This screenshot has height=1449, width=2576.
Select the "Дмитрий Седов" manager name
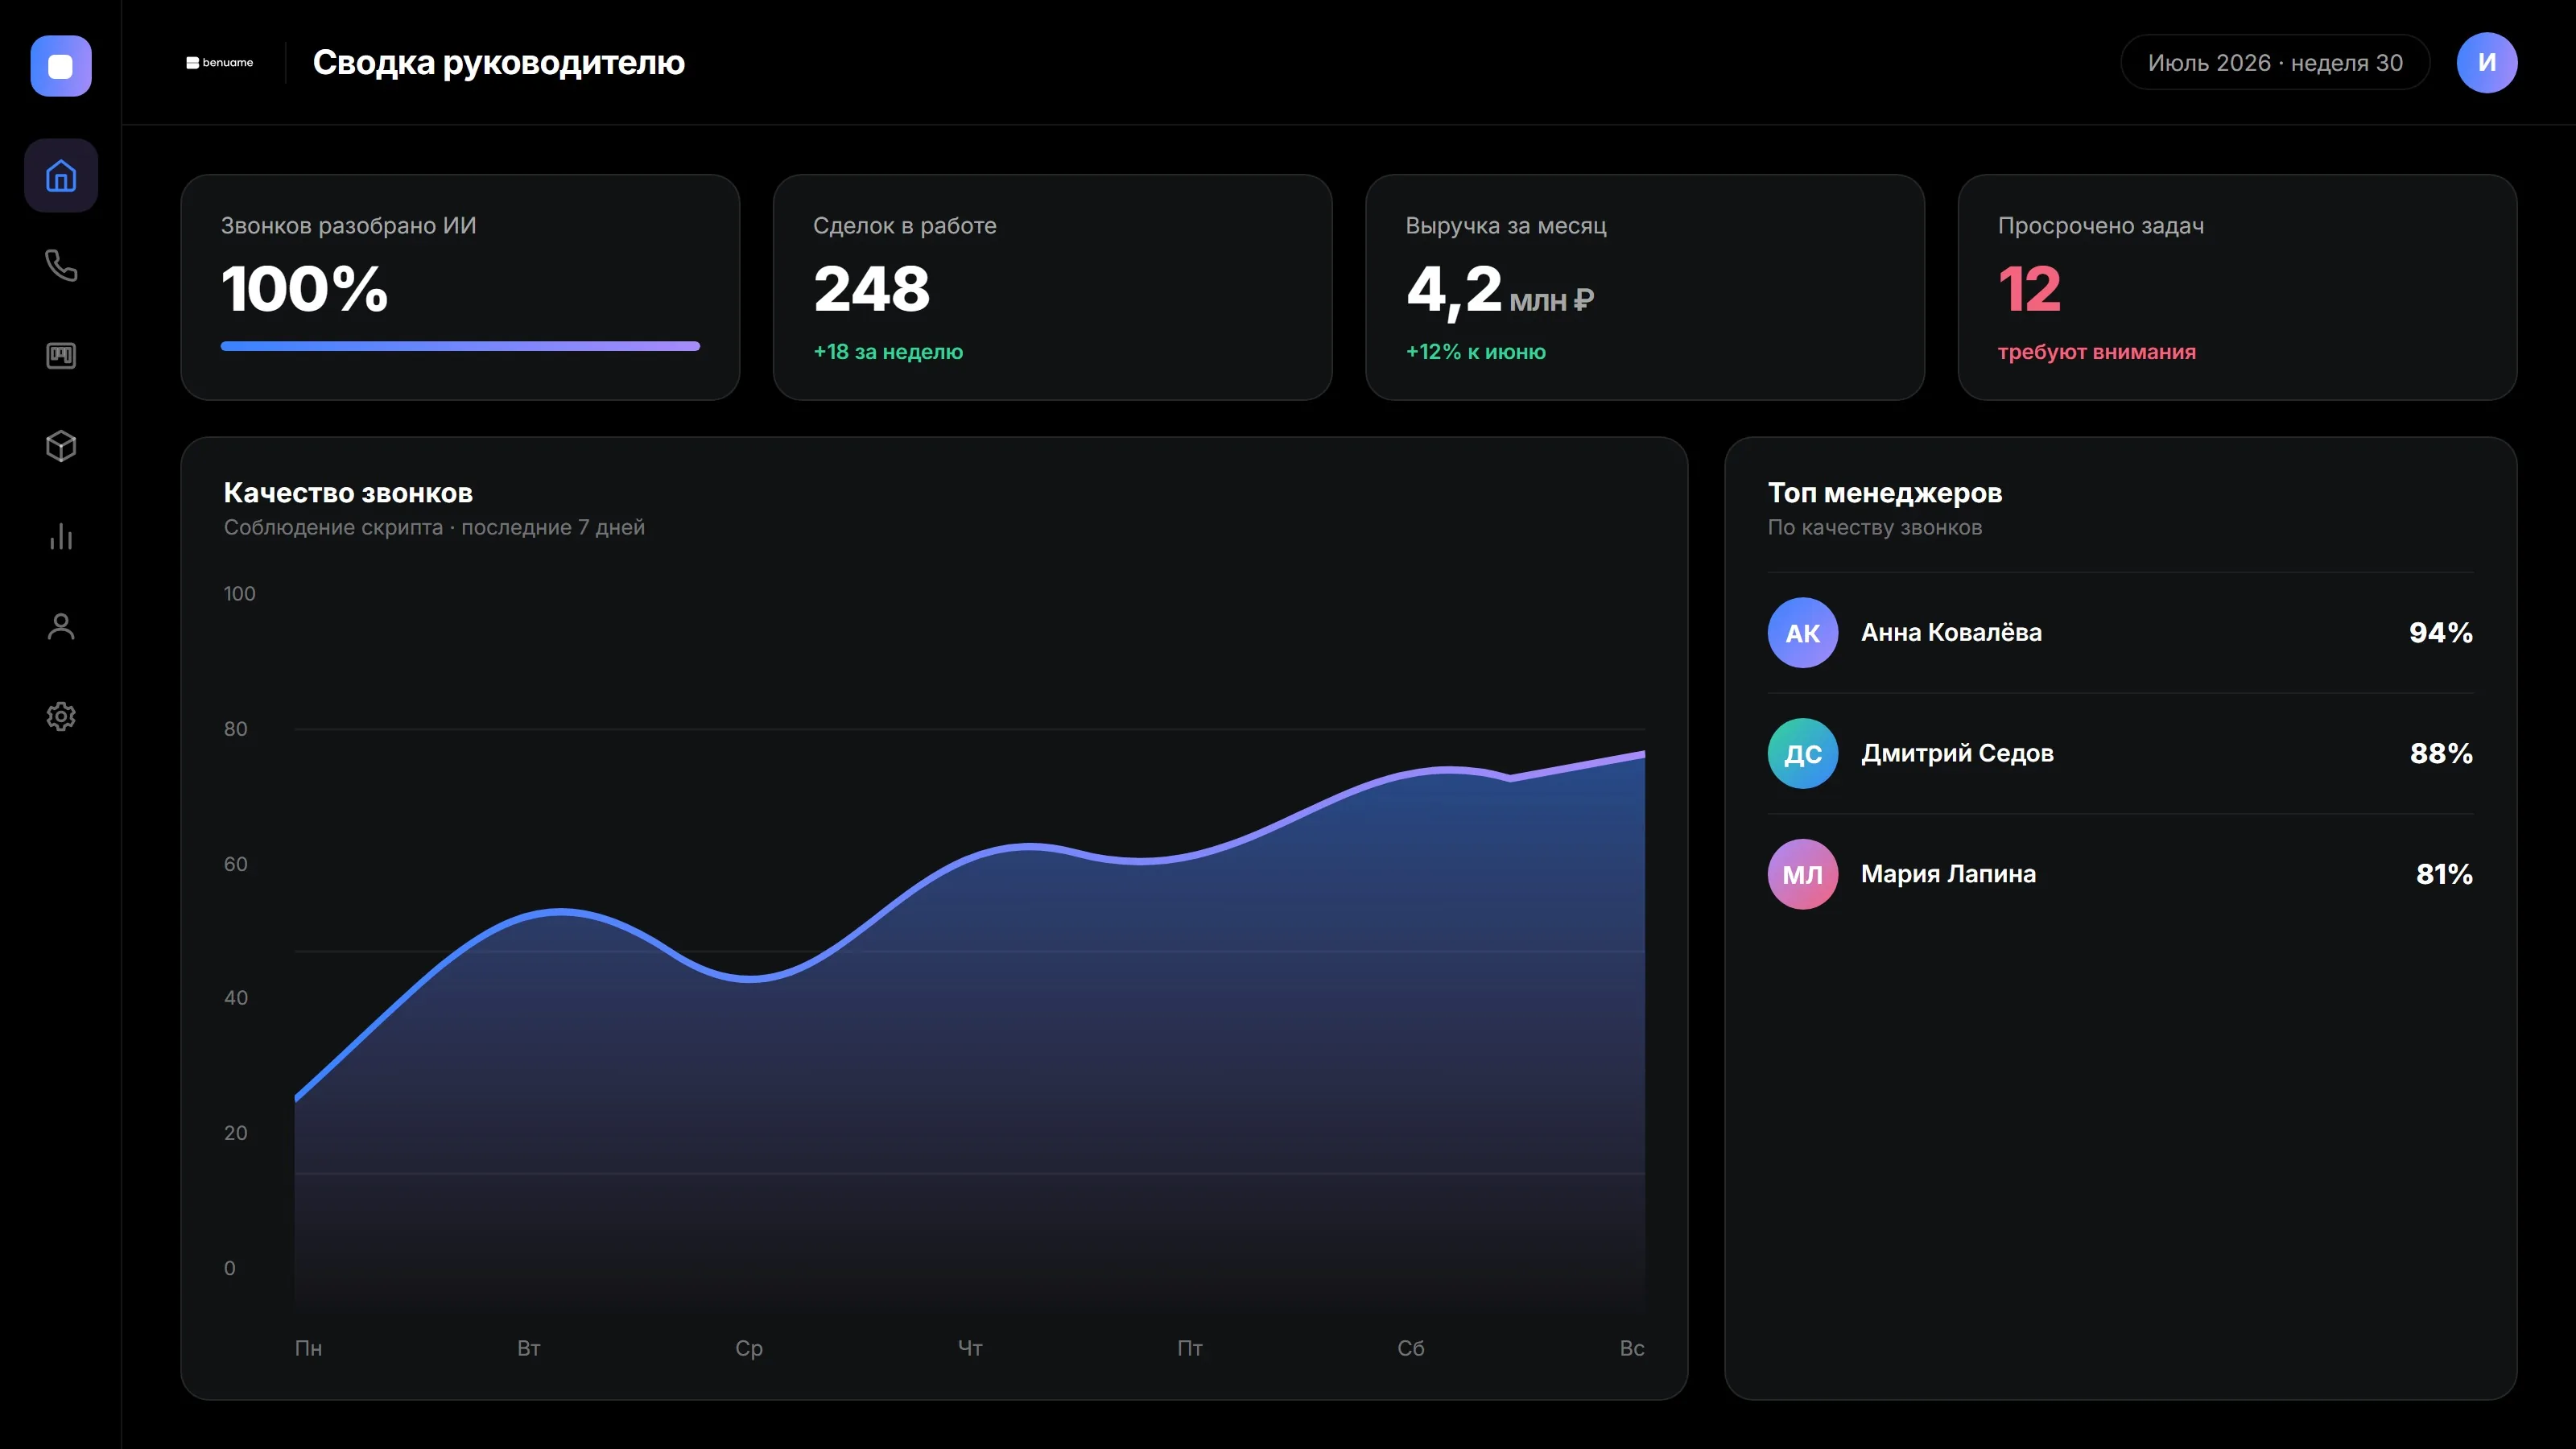tap(1957, 754)
